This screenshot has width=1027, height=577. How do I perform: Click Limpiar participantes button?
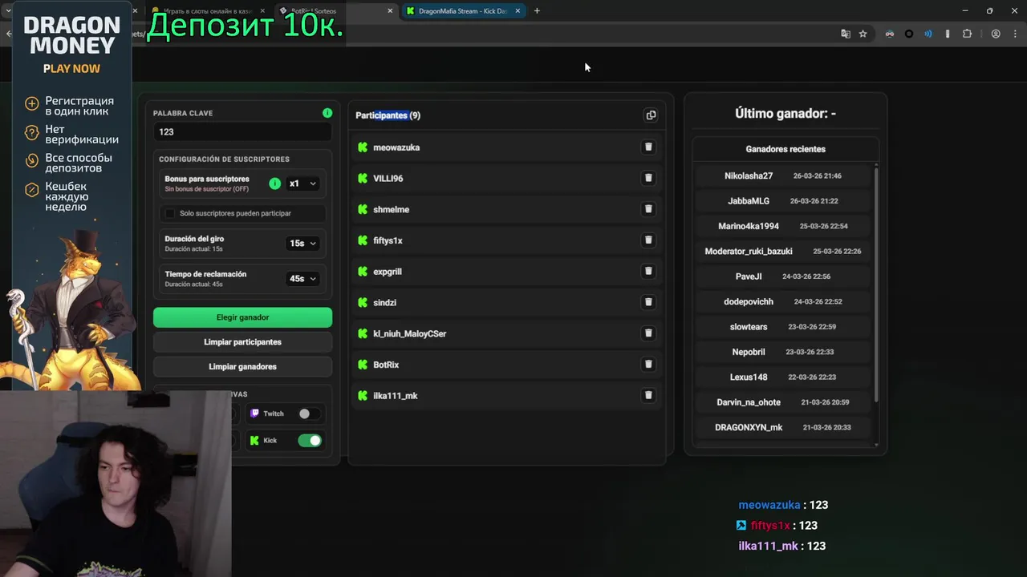click(x=242, y=342)
